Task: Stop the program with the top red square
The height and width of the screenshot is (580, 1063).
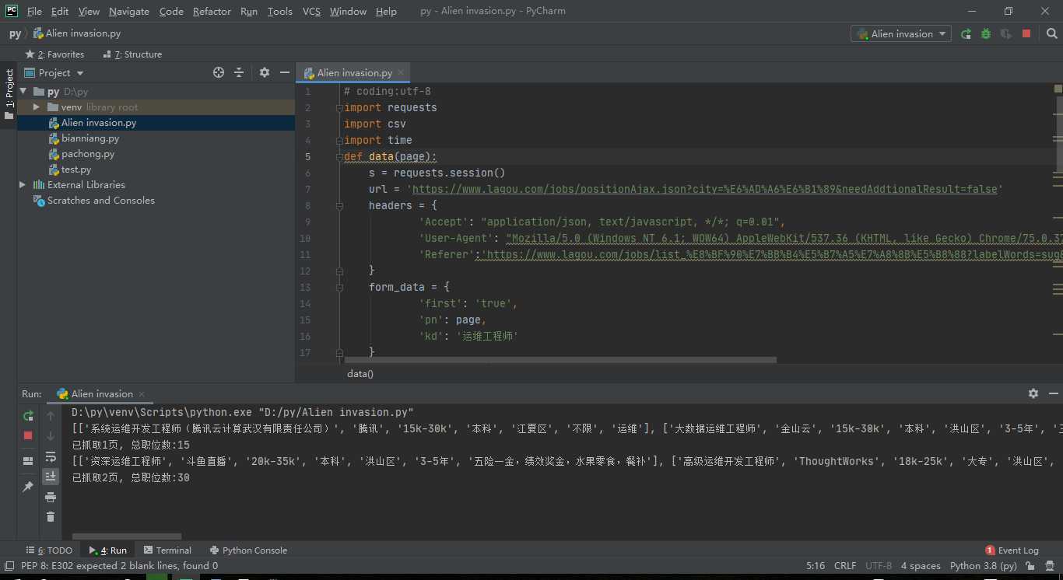Action: tap(1026, 34)
